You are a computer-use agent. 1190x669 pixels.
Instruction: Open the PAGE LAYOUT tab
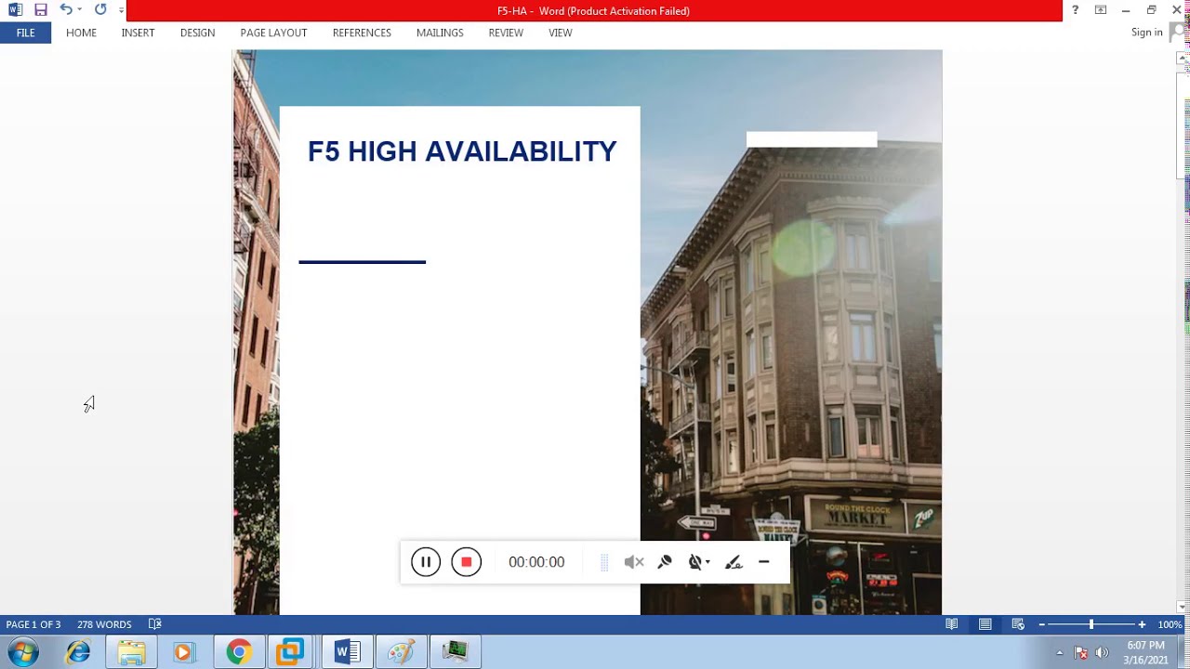click(x=273, y=33)
